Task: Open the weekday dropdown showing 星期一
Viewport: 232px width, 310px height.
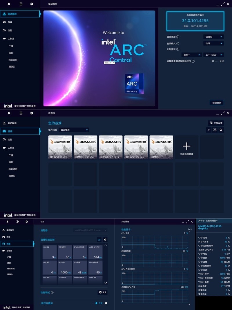Action: coord(191,55)
